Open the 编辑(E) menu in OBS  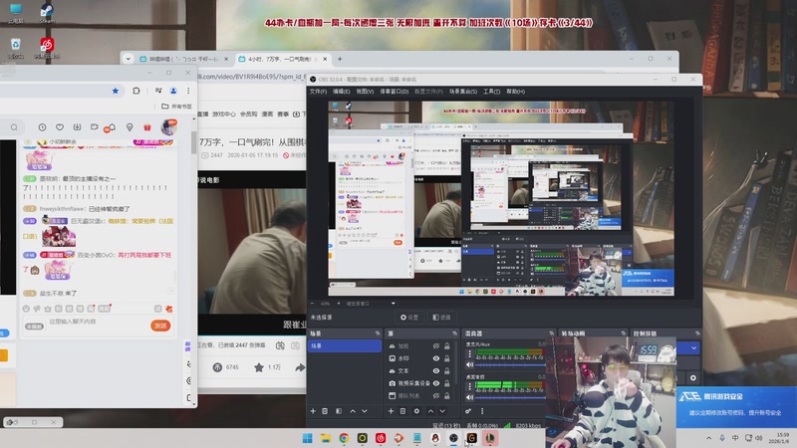pos(341,92)
